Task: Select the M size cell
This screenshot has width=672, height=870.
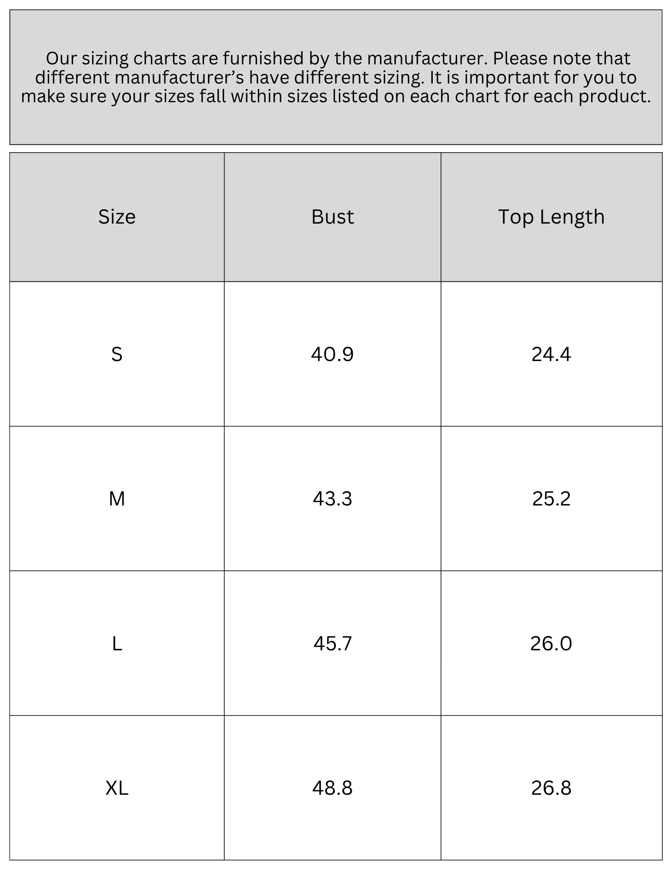Action: point(117,499)
